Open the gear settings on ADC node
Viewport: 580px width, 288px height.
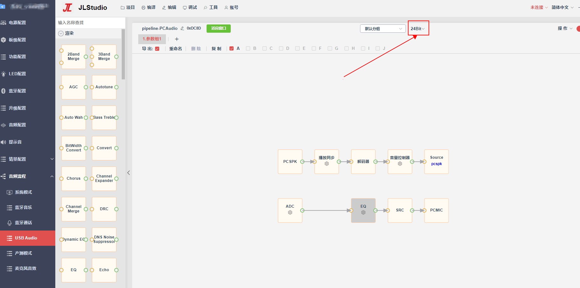pyautogui.click(x=290, y=212)
